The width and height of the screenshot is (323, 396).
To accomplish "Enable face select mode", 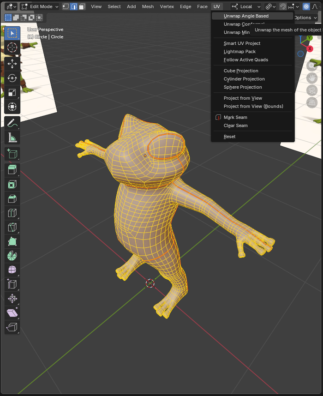I will tap(82, 6).
